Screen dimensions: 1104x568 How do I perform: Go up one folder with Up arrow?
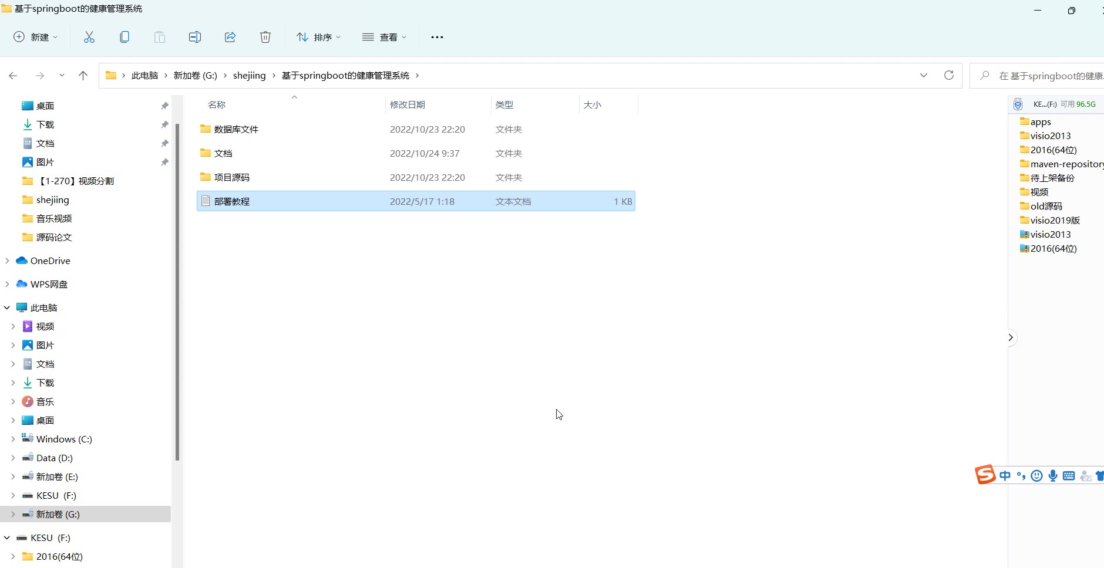(83, 75)
